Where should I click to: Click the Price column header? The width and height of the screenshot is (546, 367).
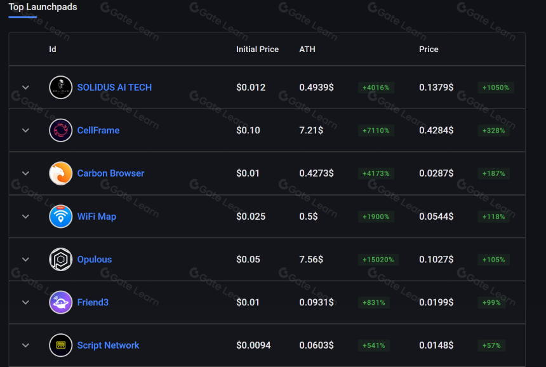point(429,49)
